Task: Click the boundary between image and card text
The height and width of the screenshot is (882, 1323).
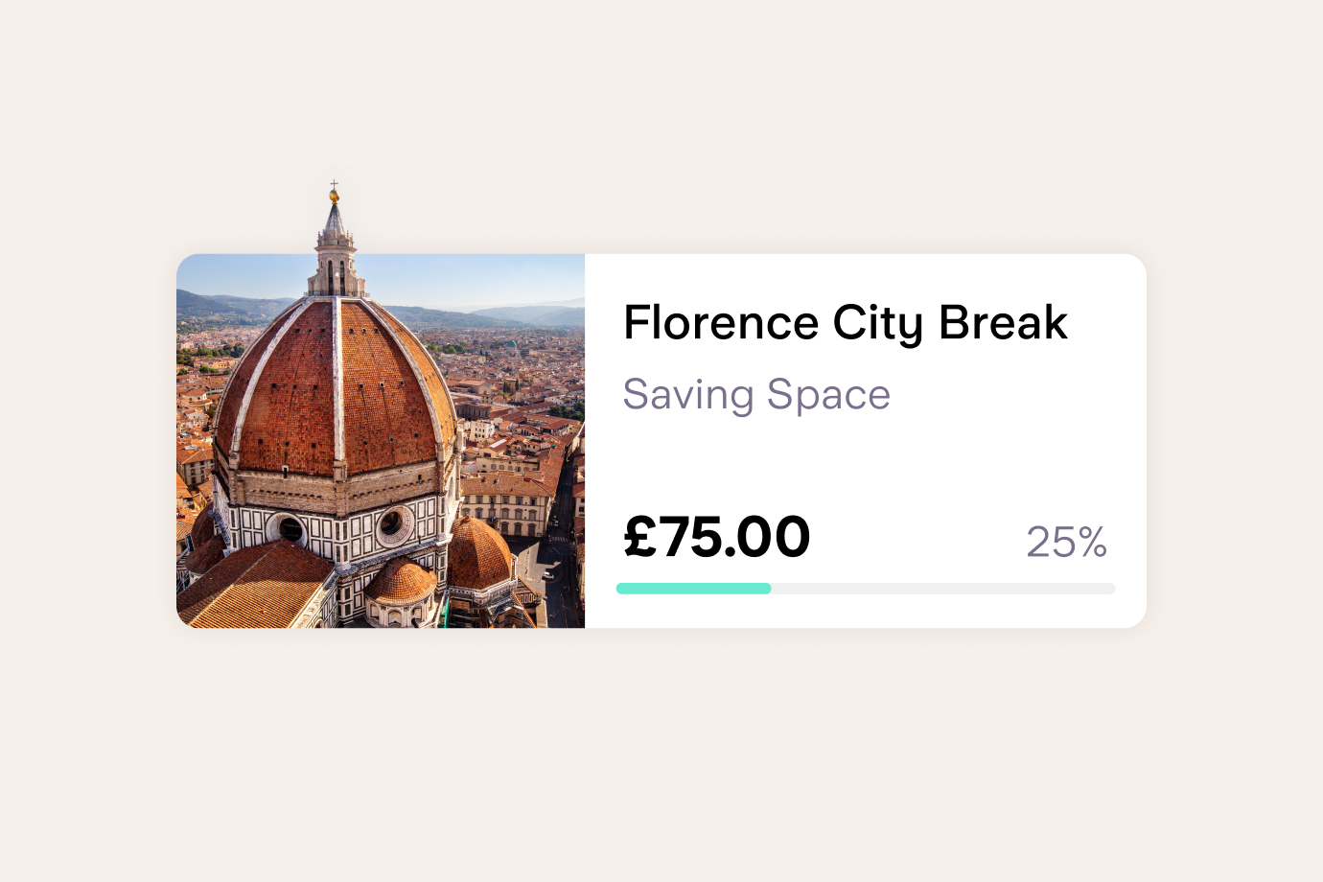Action: 585,441
